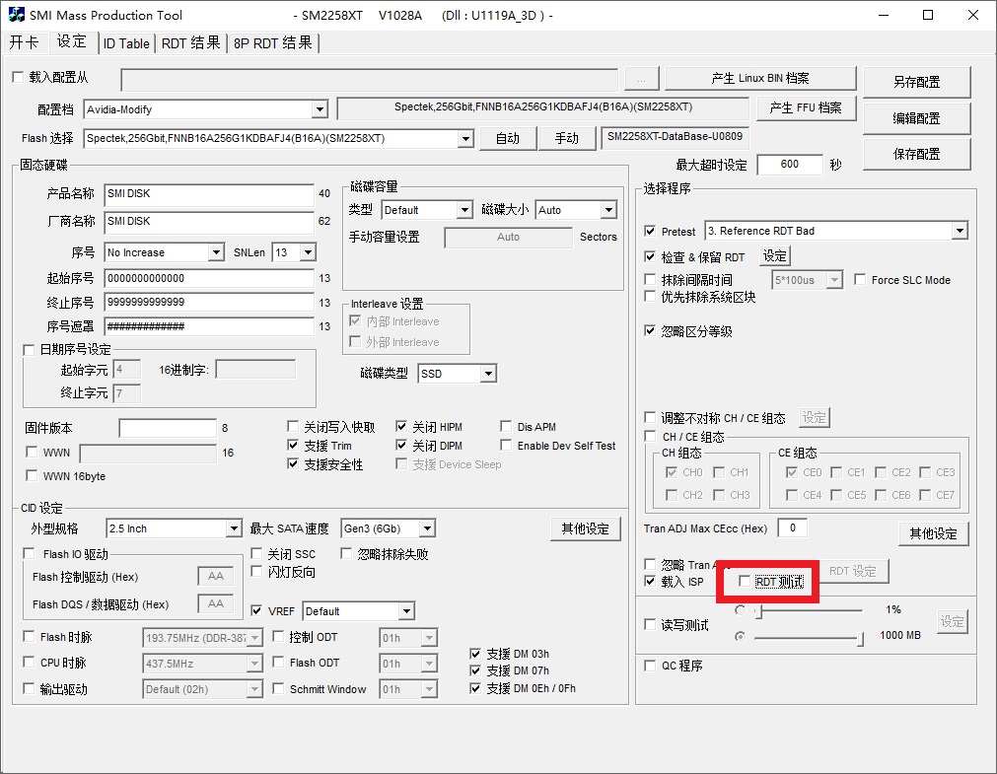This screenshot has width=997, height=774.
Task: Open the 8P RDT 结果 tab
Action: [272, 43]
